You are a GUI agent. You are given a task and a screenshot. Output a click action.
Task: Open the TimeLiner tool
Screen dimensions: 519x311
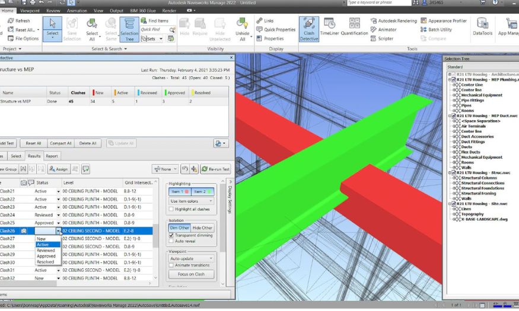[329, 27]
